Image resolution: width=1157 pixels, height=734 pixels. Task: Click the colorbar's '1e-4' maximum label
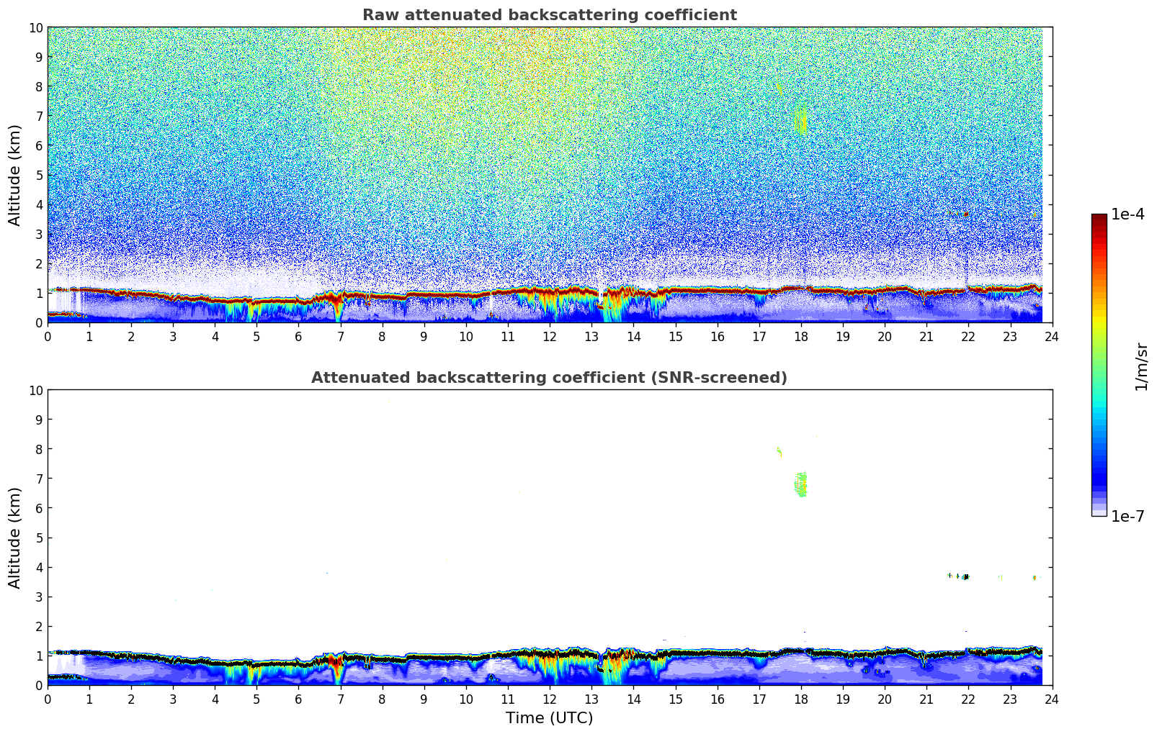1127,214
